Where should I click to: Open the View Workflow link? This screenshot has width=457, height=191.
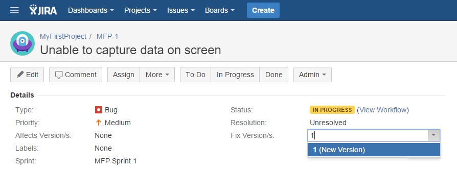click(x=383, y=110)
